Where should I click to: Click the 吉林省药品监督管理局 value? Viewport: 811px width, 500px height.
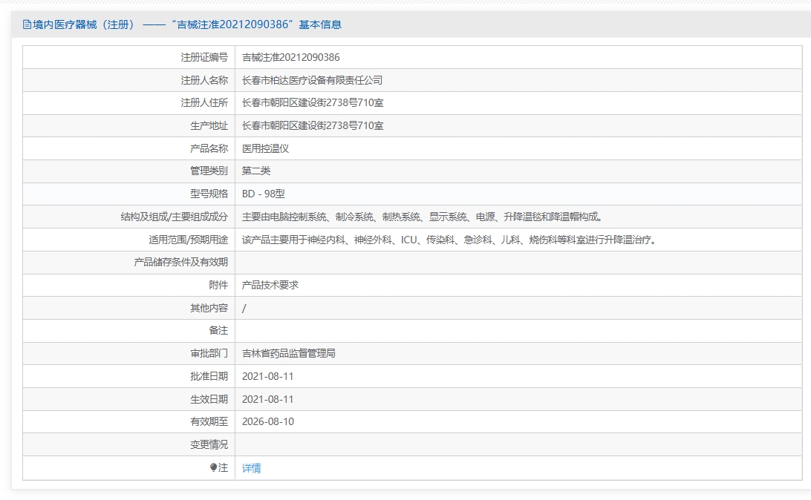(289, 353)
